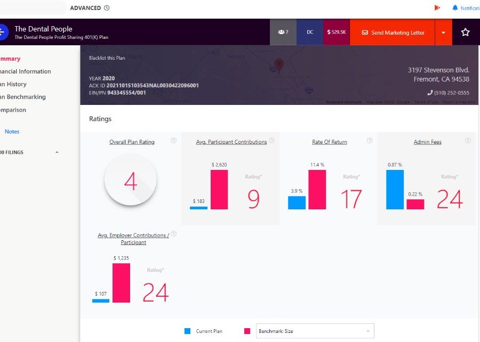Open the Benchmark: Size dropdown
The height and width of the screenshot is (342, 480).
[315, 331]
